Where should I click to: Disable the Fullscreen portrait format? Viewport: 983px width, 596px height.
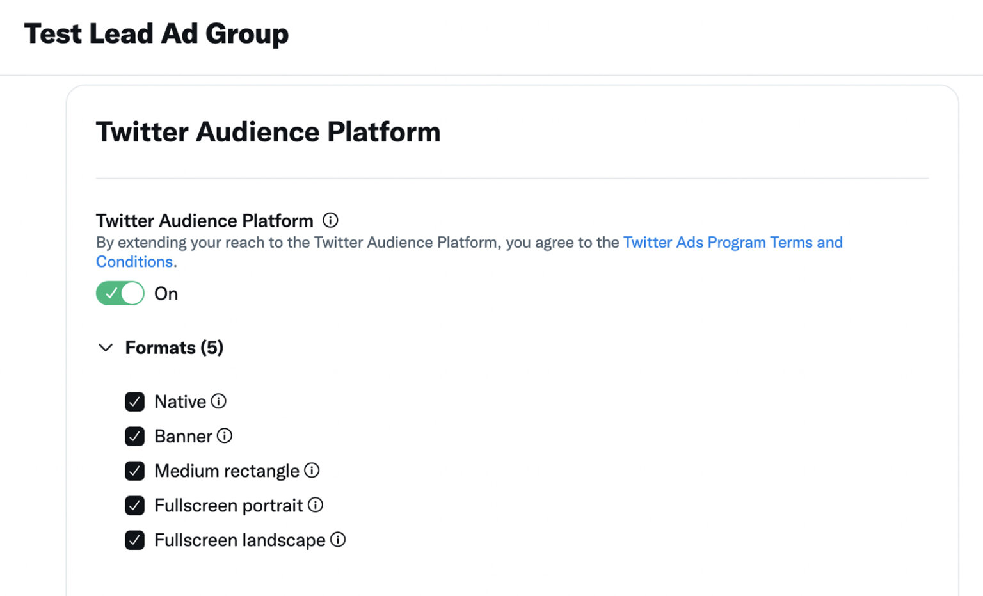coord(134,505)
